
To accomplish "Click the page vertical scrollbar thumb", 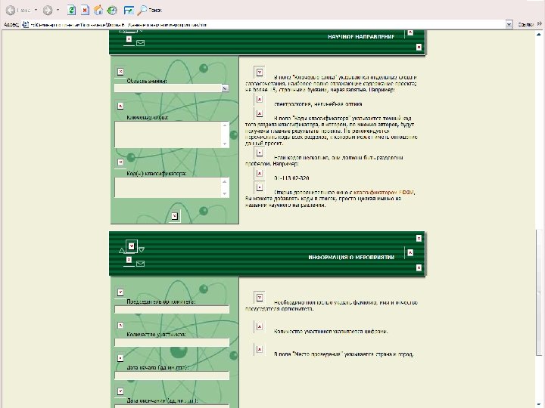I will point(539,292).
